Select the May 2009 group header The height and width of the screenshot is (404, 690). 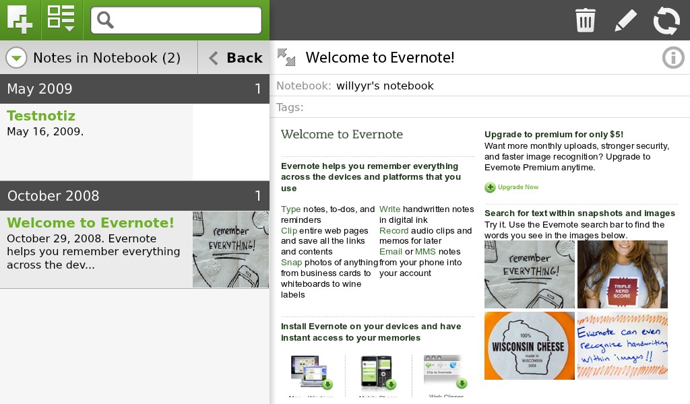(135, 89)
